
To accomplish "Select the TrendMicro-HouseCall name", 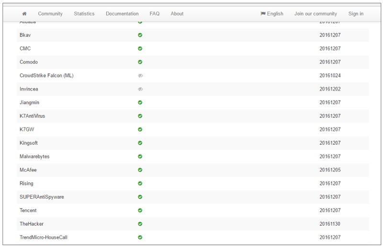I will pos(44,237).
